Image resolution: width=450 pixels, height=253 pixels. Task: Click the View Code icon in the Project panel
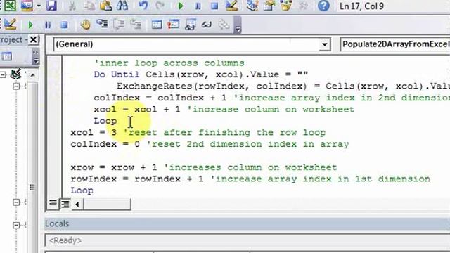6,56
